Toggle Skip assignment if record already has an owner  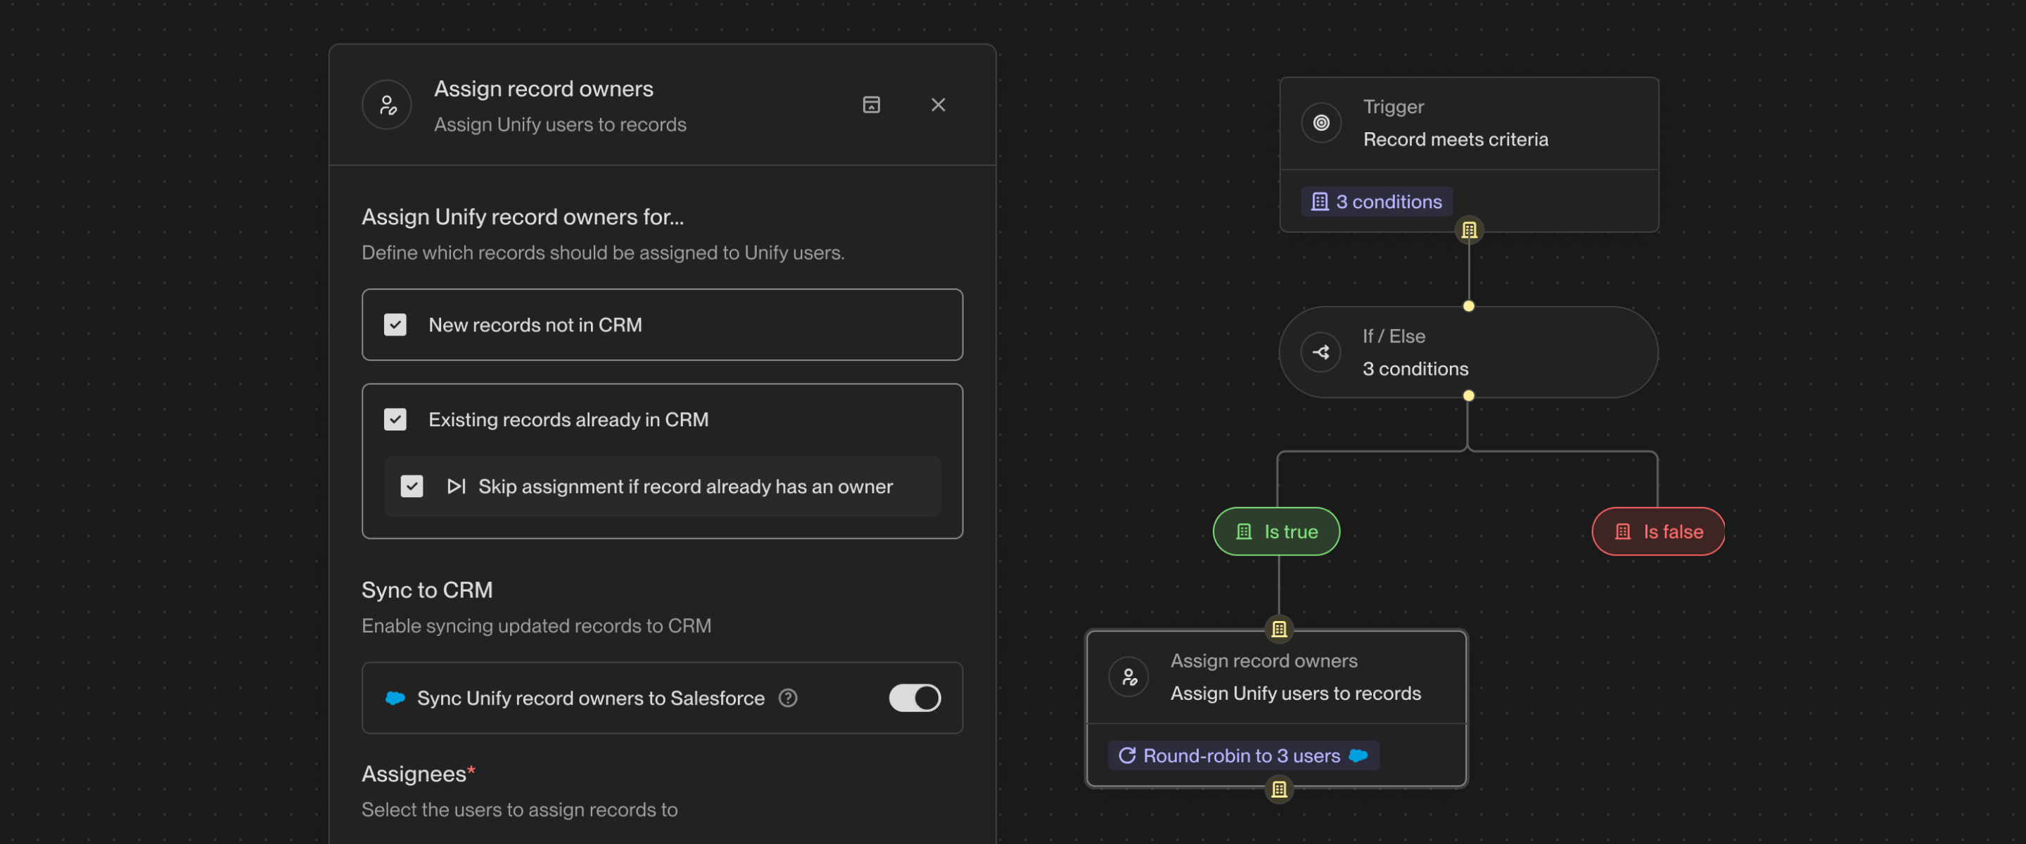pos(412,486)
